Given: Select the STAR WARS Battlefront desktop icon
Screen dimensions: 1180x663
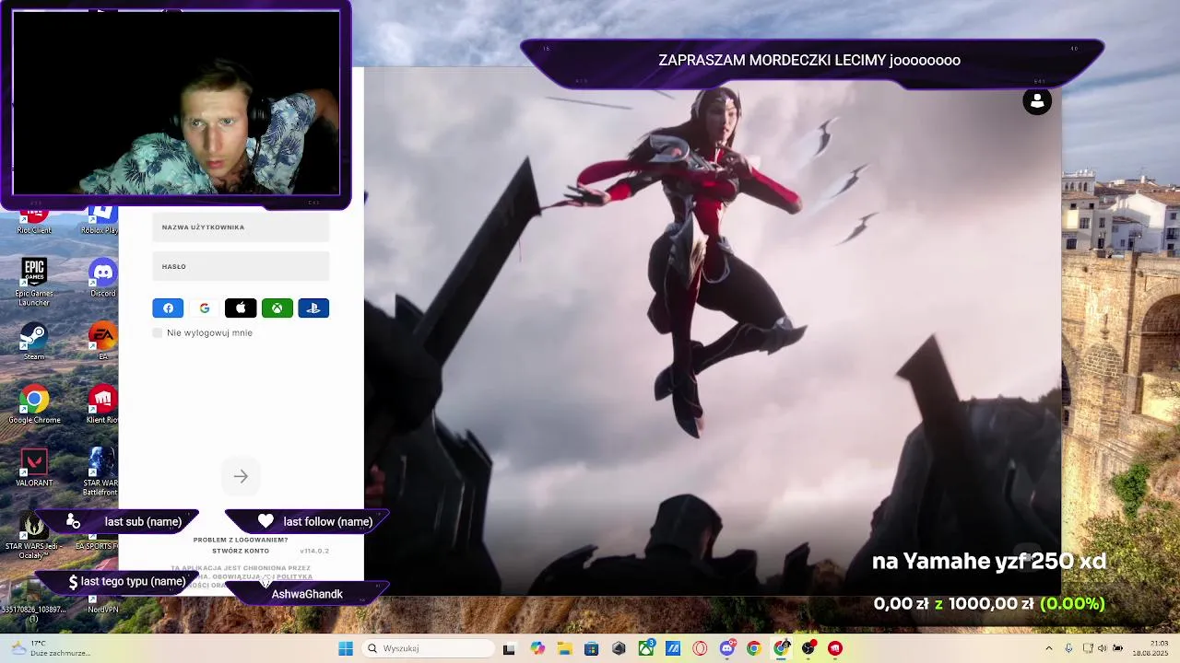Looking at the screenshot, I should pos(100,471).
